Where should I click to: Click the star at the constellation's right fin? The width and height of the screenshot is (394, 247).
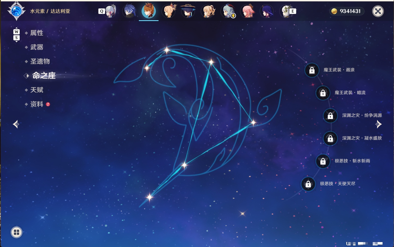pyautogui.click(x=253, y=123)
